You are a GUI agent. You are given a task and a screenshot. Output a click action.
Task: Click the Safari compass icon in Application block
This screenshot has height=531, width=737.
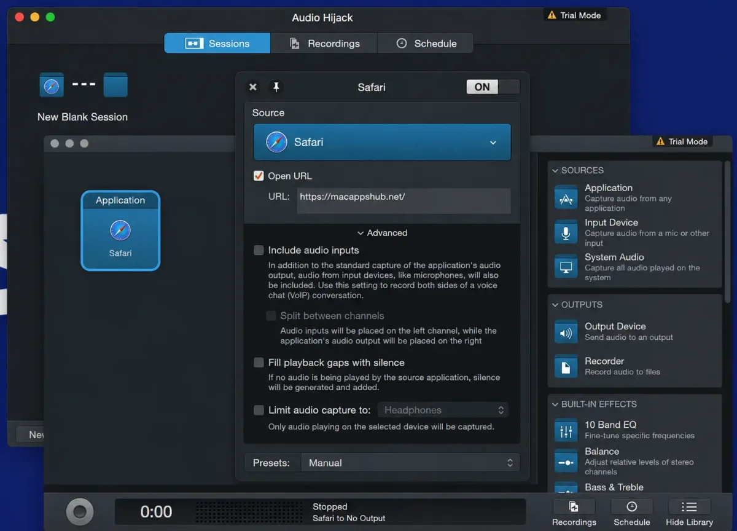tap(120, 231)
